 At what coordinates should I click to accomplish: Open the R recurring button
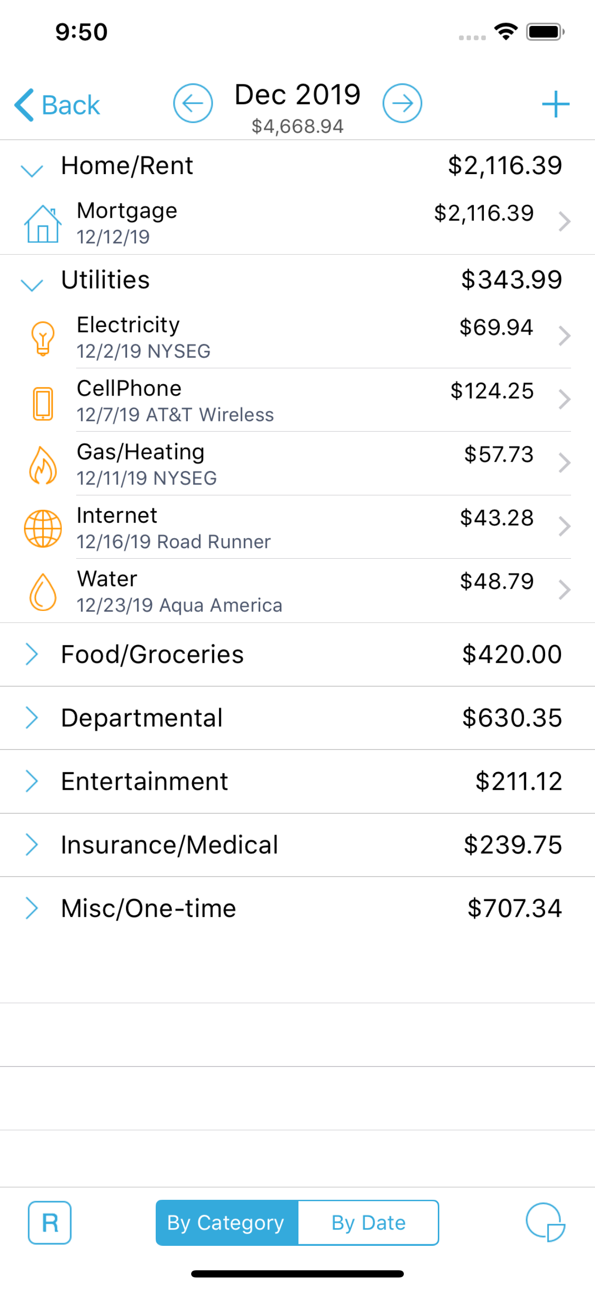49,1222
